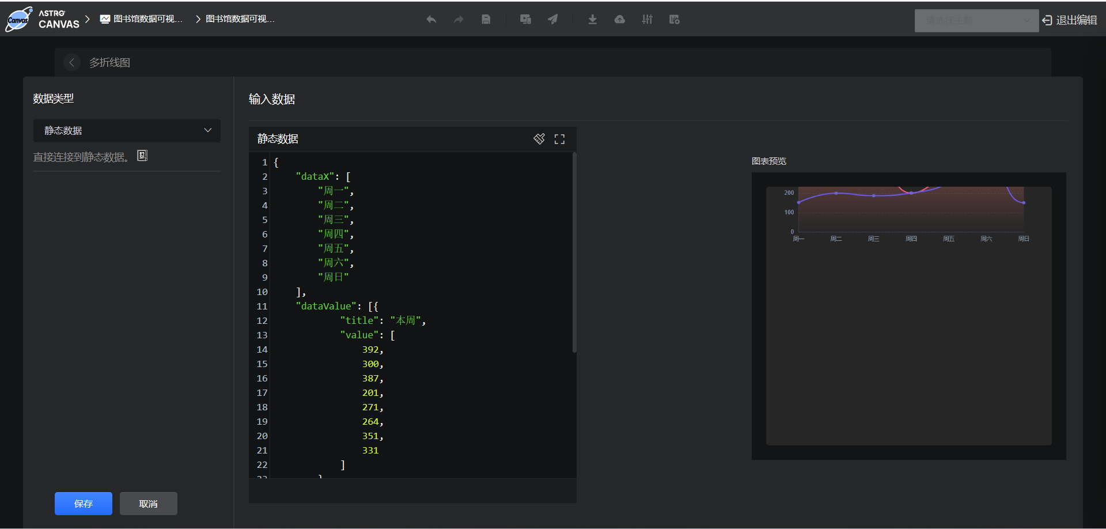
Task: Click the value 392 in the editor
Action: [370, 349]
